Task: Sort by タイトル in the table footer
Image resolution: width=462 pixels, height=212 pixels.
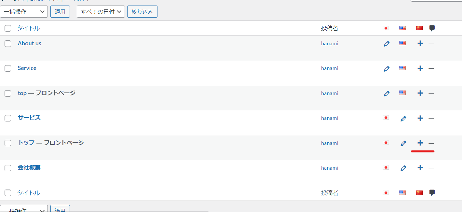Action: (x=29, y=193)
